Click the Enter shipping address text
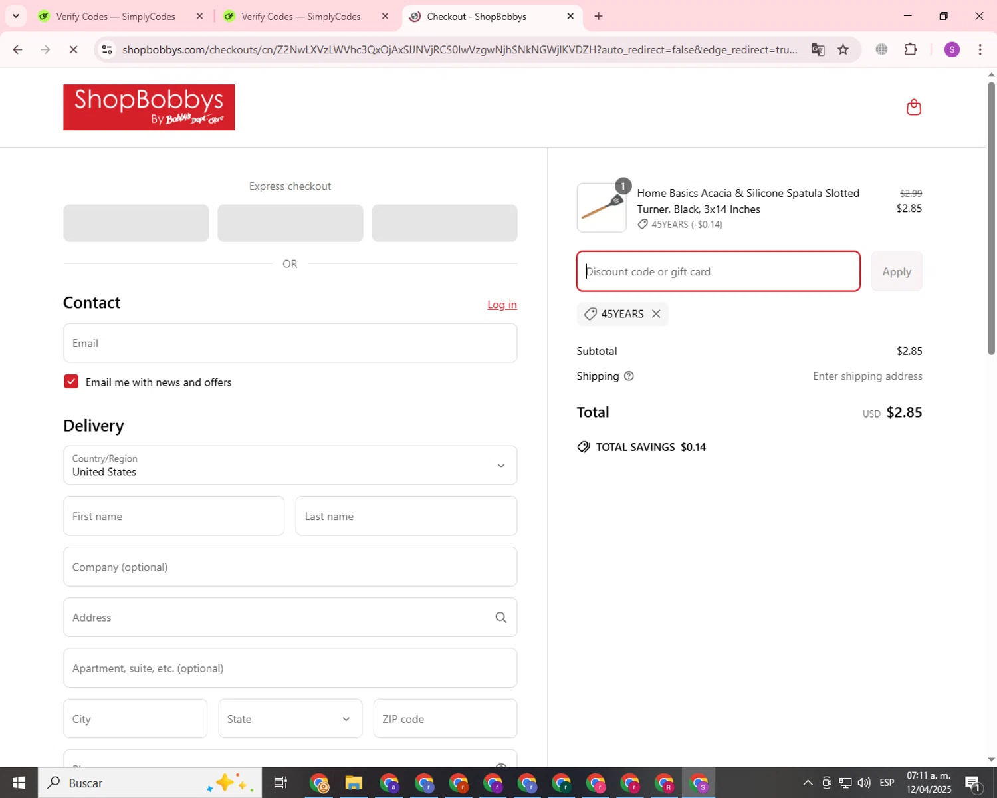Image resolution: width=997 pixels, height=798 pixels. click(867, 376)
